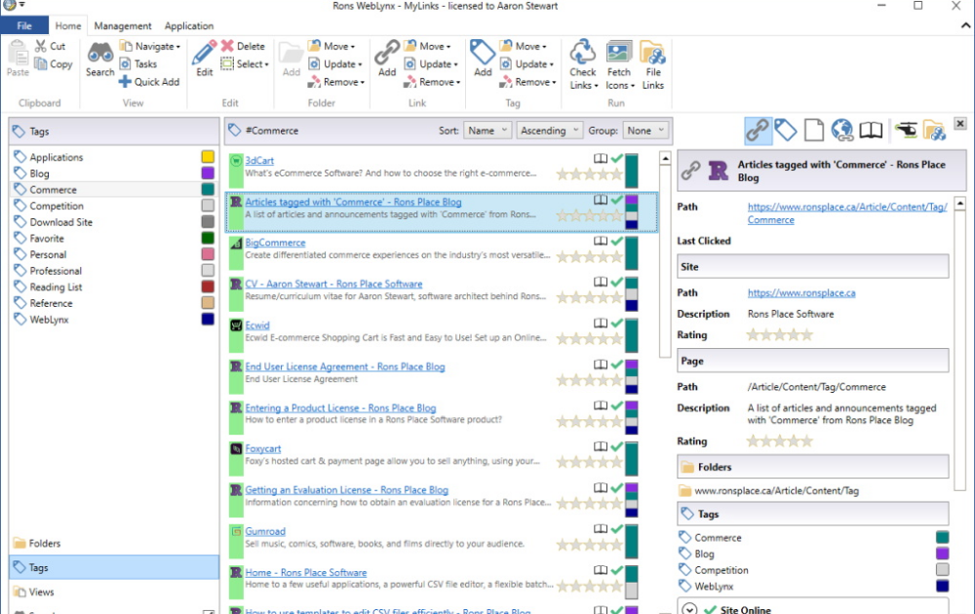Viewport: 975px width, 614px height.
Task: Select the blank page icon in right panel toolbar
Action: pyautogui.click(x=813, y=131)
